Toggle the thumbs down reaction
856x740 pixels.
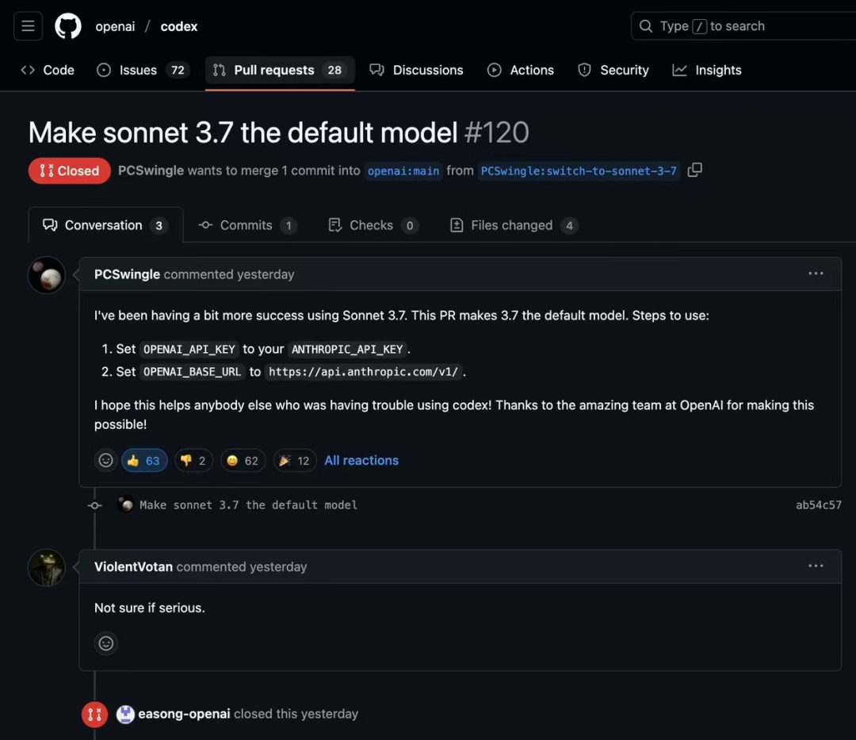point(193,460)
